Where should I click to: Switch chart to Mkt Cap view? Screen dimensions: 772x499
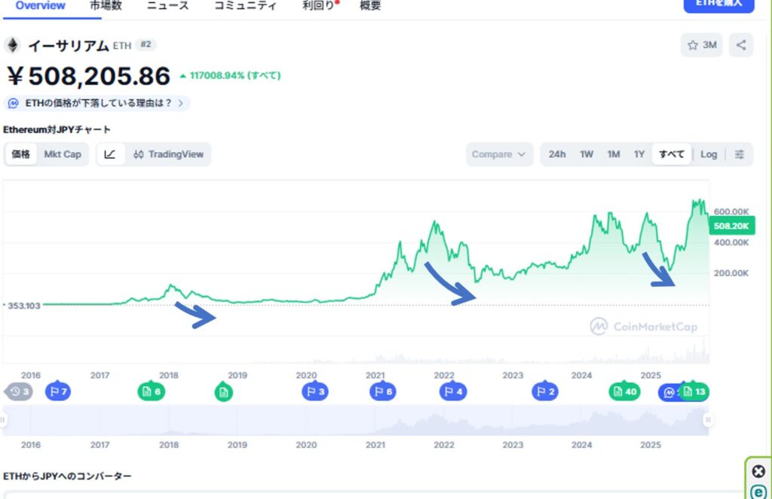click(63, 154)
